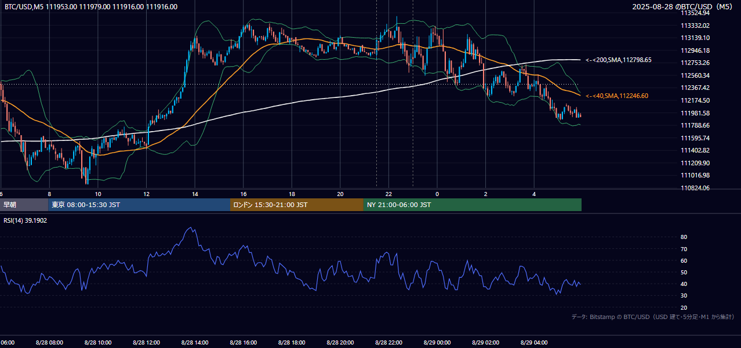Click price axis label 113332.02
This screenshot has height=348, width=741.
point(696,26)
